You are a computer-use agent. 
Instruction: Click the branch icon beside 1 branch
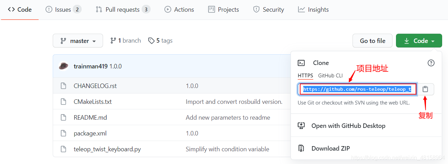point(113,41)
